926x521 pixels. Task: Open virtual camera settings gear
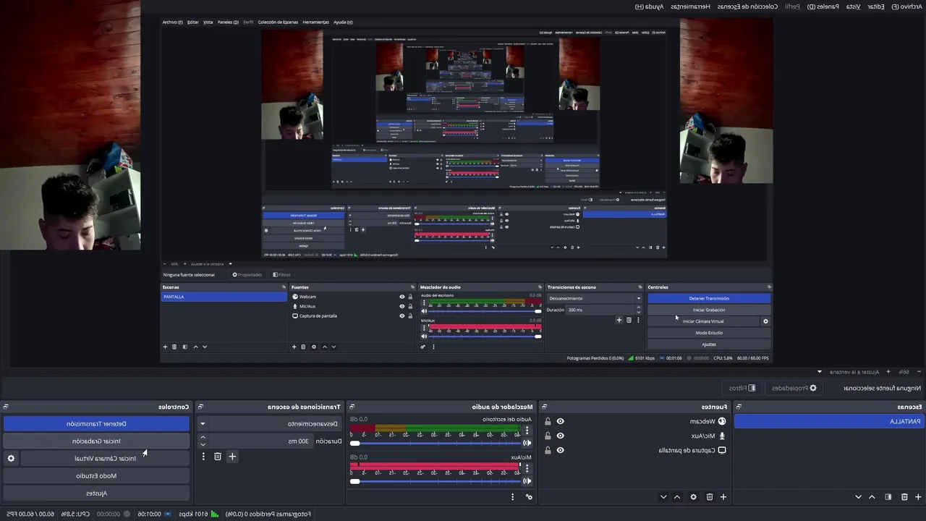click(x=11, y=458)
